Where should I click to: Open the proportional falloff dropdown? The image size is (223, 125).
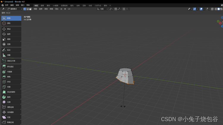point(128,9)
